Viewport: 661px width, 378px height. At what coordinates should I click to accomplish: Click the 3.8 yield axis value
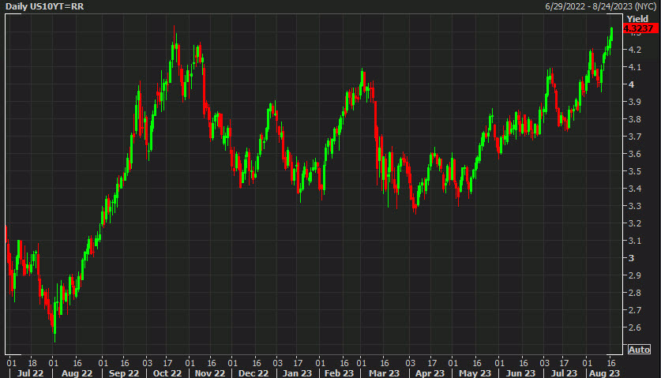[634, 119]
